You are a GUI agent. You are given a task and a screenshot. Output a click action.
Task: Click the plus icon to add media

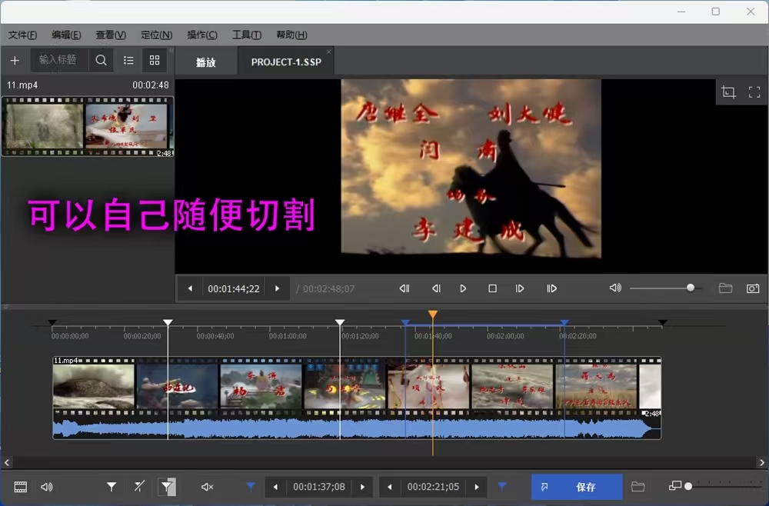[15, 60]
